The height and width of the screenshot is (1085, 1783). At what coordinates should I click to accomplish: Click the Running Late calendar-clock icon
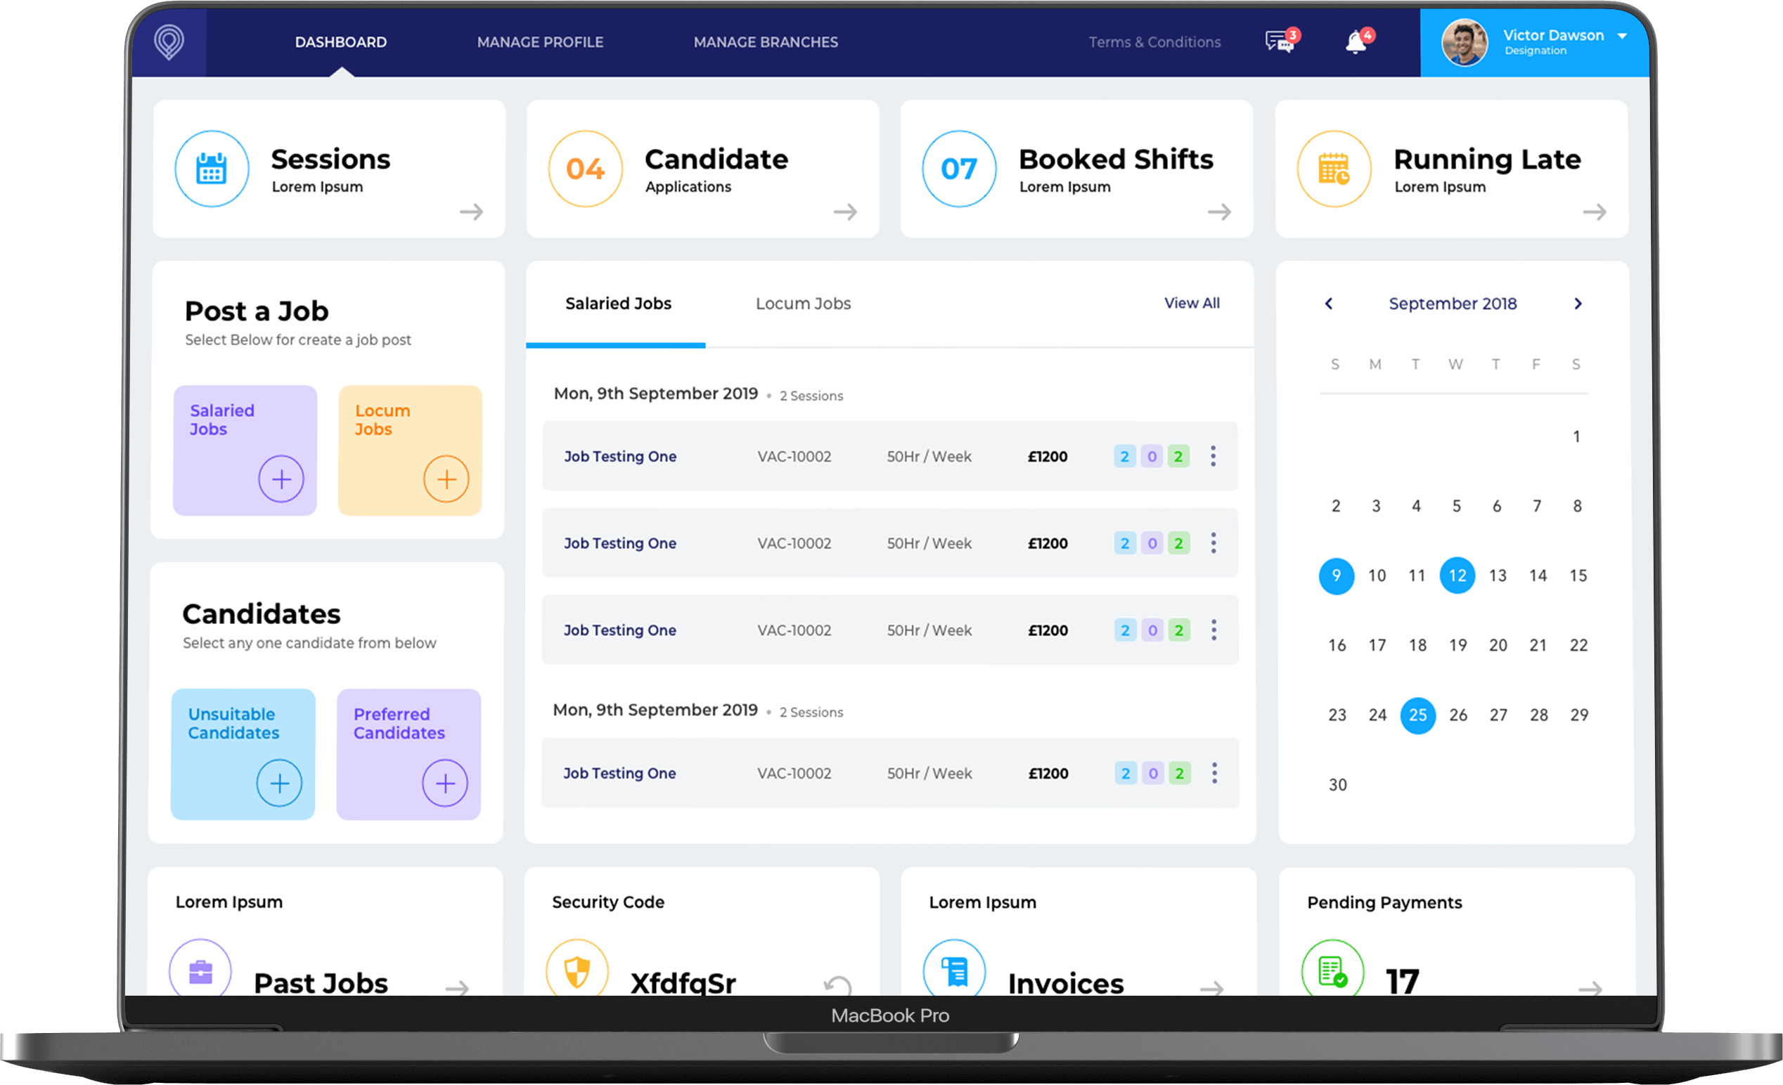[1334, 169]
